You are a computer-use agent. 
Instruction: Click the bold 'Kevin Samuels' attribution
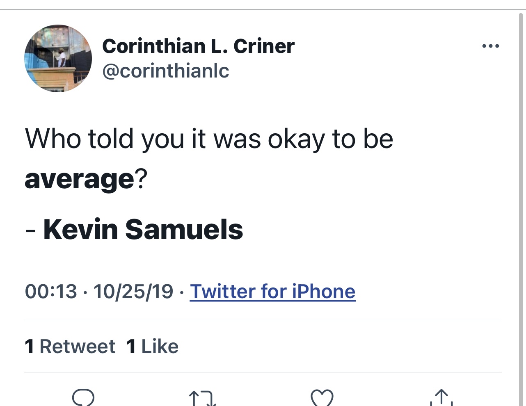click(x=143, y=229)
